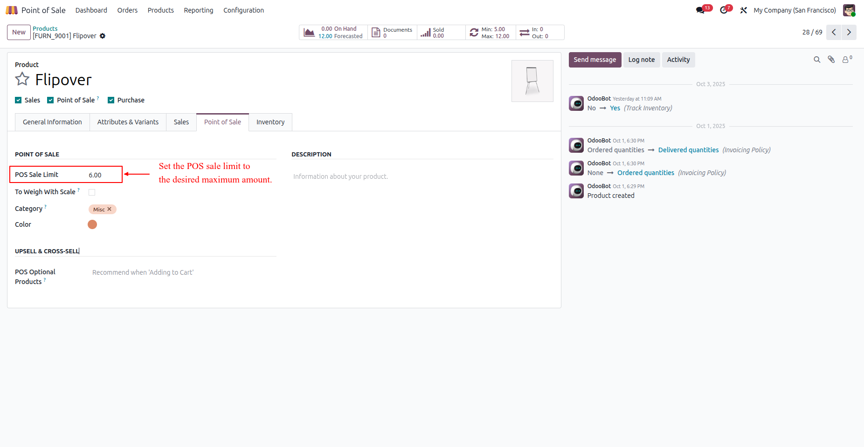The image size is (864, 447).
Task: Open the On Hand forecasted stat button
Action: (333, 33)
